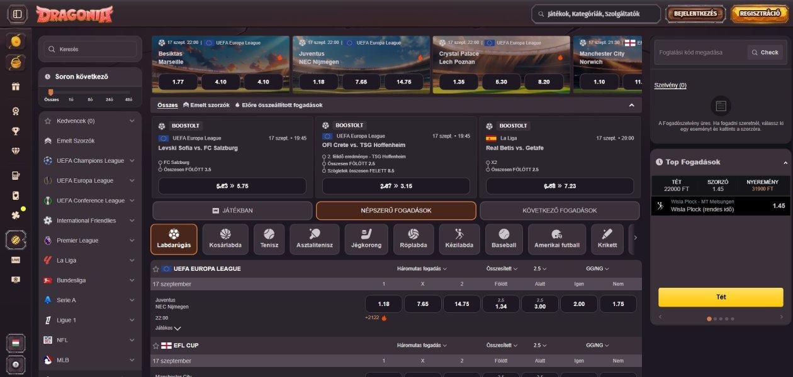The width and height of the screenshot is (793, 377).
Task: Select the Asztalitenisz table tennis icon
Action: (x=315, y=239)
